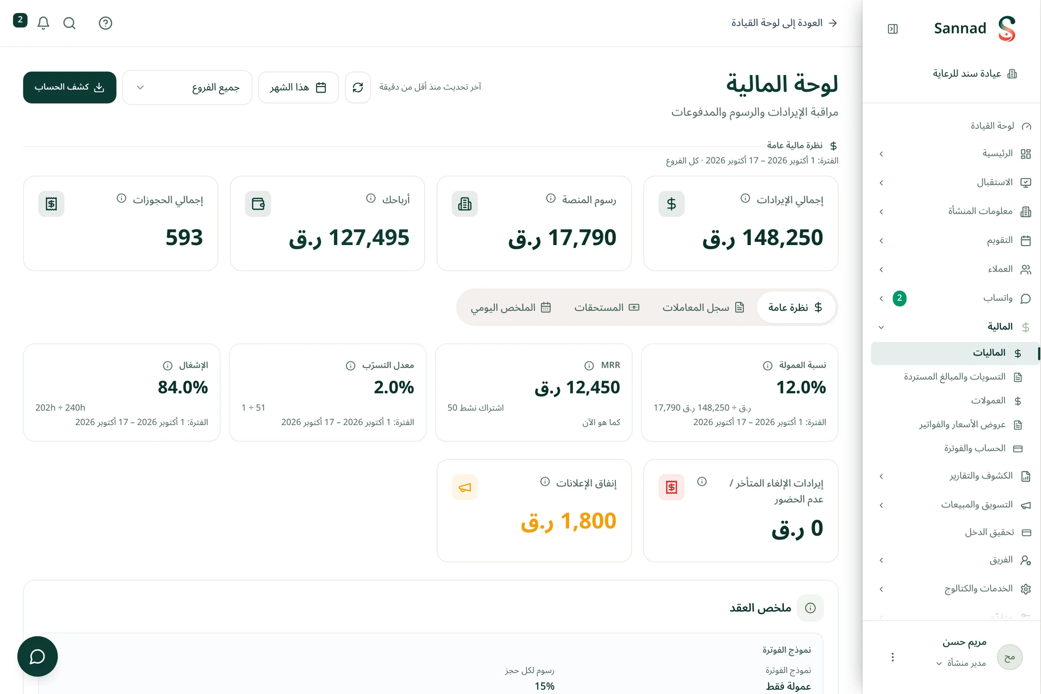Select عيادة سند للرعاية facility
The height and width of the screenshot is (694, 1041).
[x=974, y=74]
